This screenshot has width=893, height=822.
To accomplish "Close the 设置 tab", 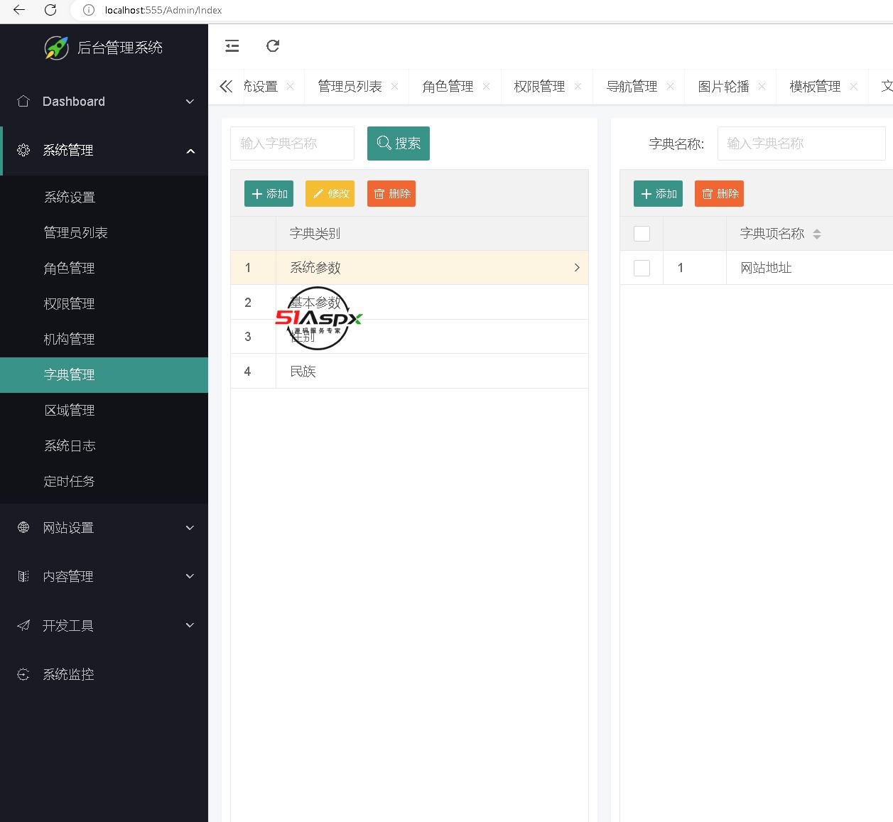I will 290,86.
